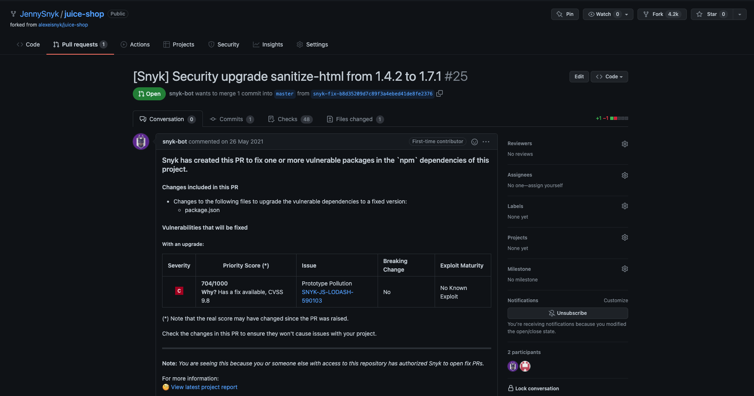Switch to the Files changed tab
This screenshot has height=396, width=754.
(355, 119)
